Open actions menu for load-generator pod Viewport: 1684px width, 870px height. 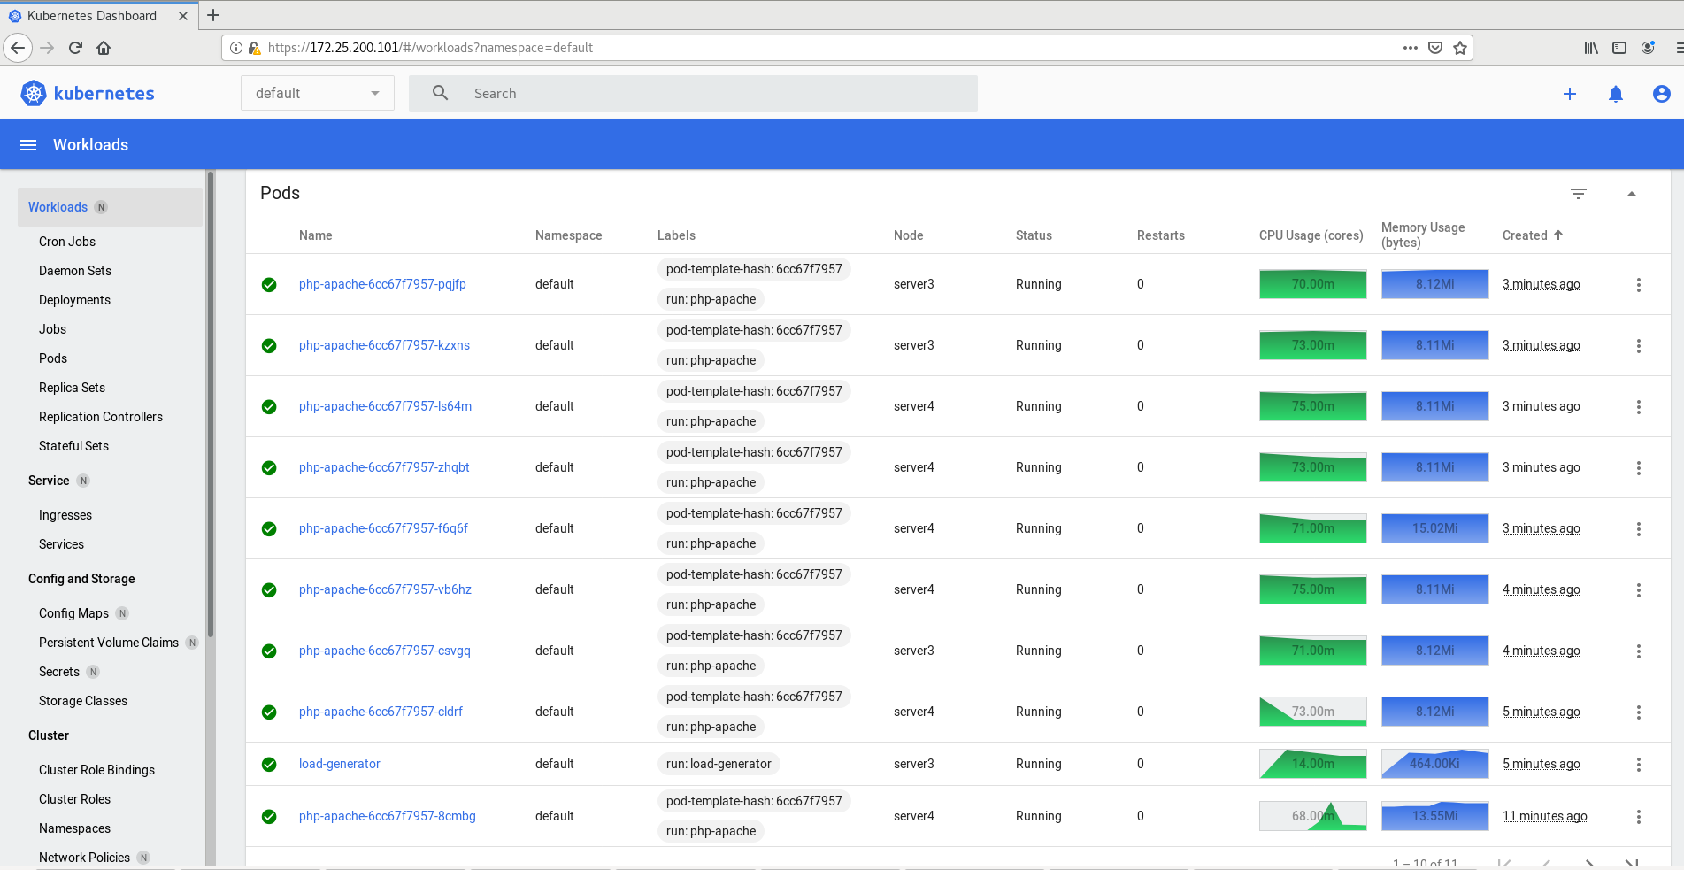coord(1639,764)
